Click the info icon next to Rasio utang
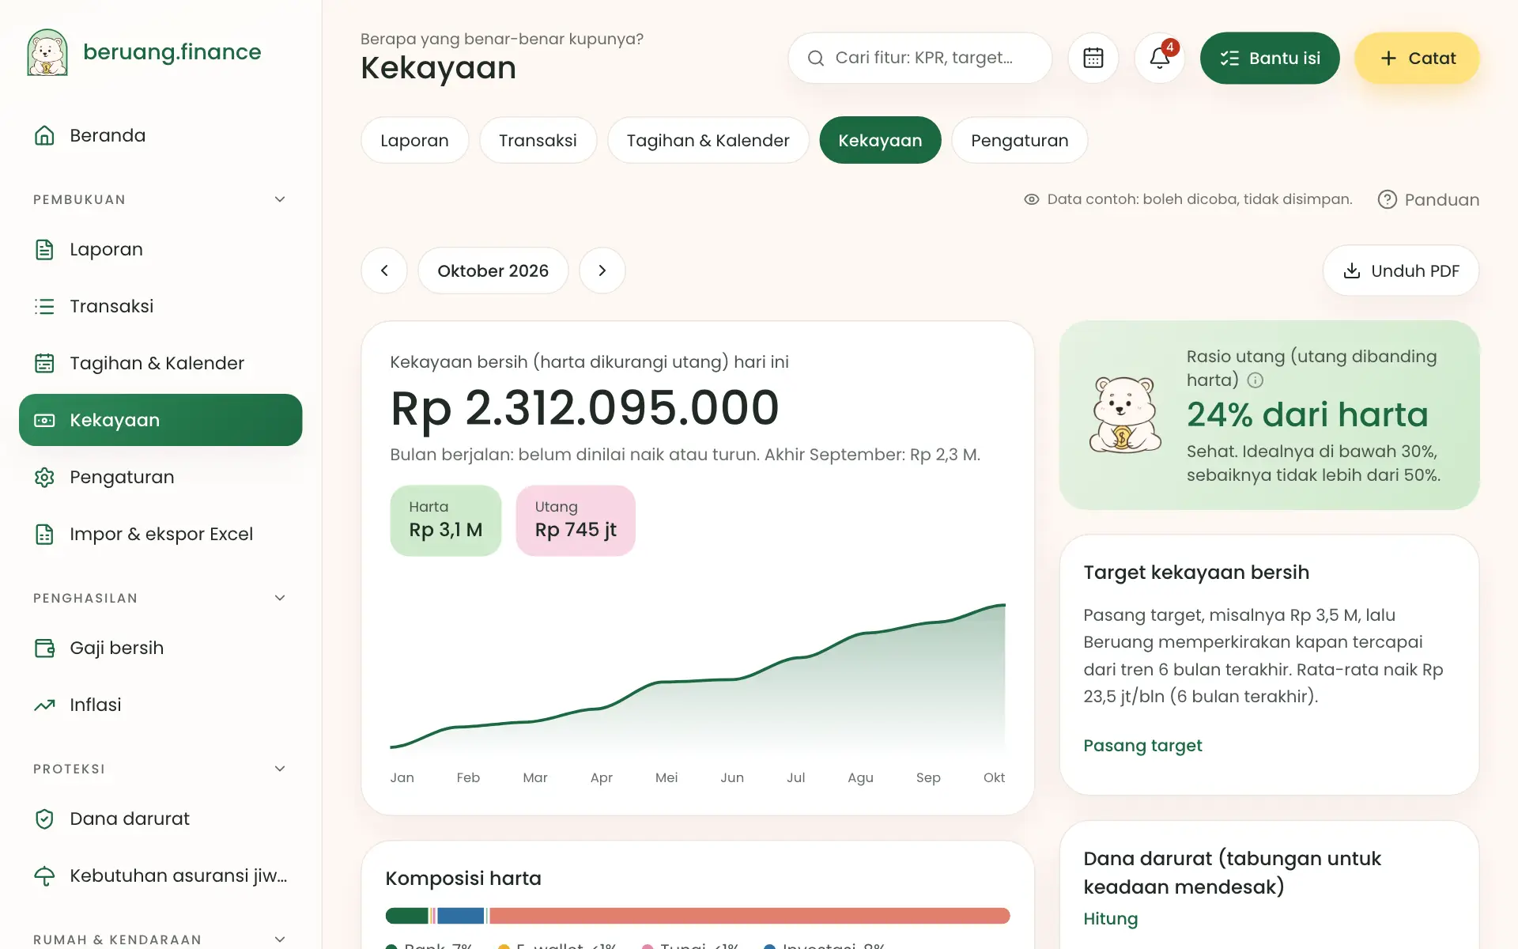Image resolution: width=1518 pixels, height=949 pixels. pos(1255,380)
